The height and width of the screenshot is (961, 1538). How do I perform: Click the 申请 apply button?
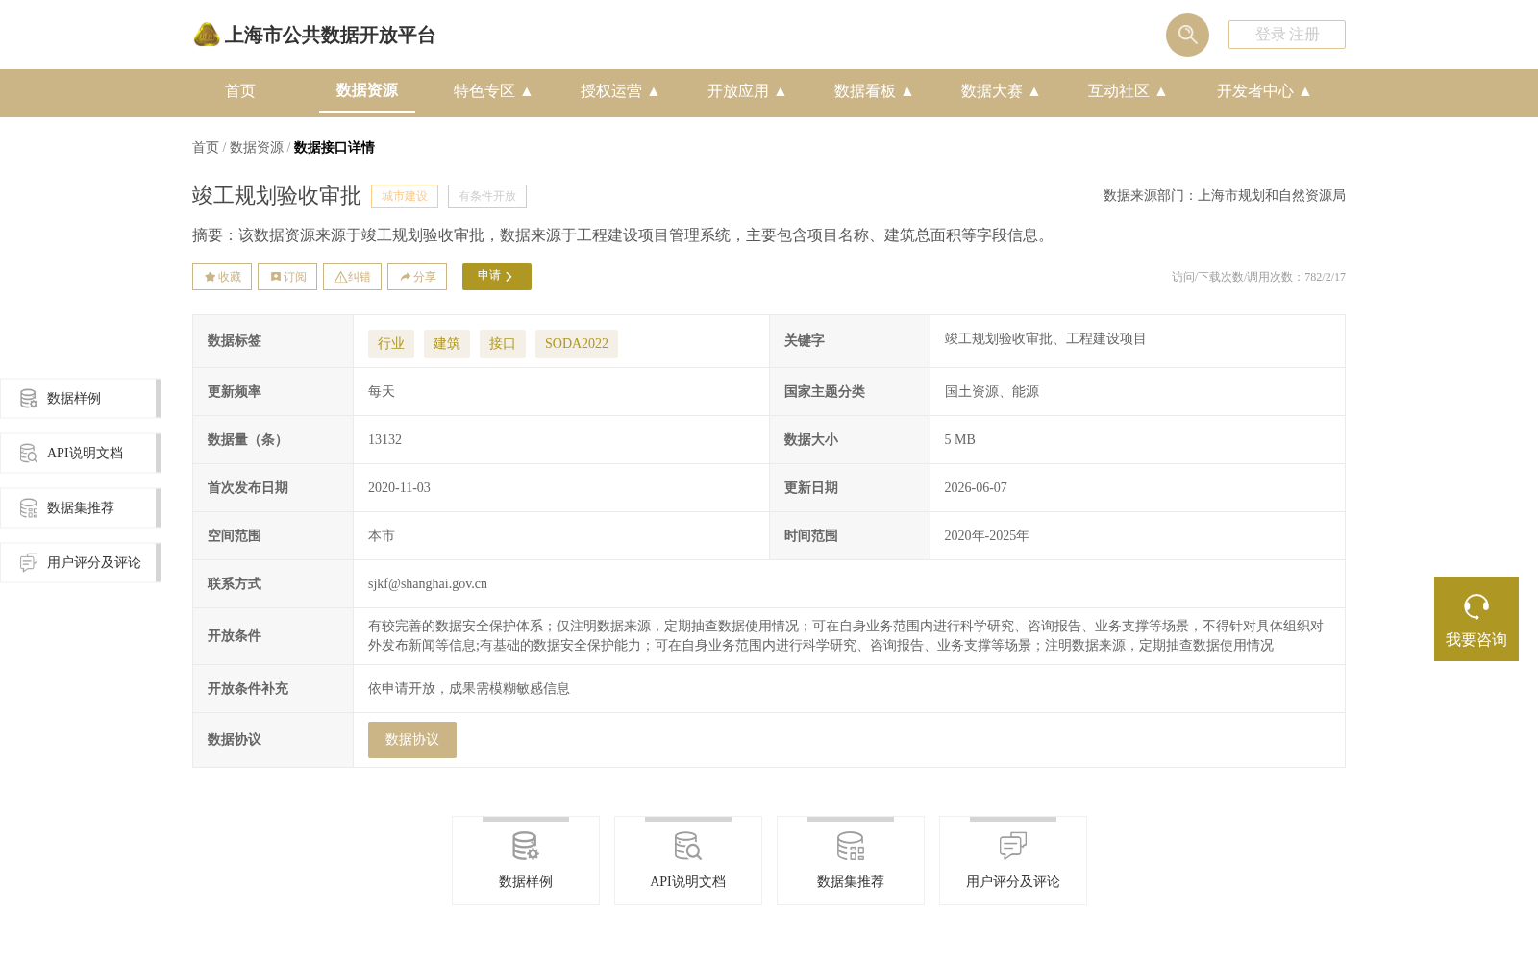[497, 277]
